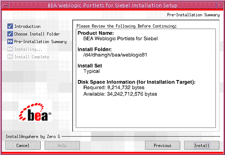Click the '/d4/dhsingh/bea/weblogic81' path

(115, 55)
